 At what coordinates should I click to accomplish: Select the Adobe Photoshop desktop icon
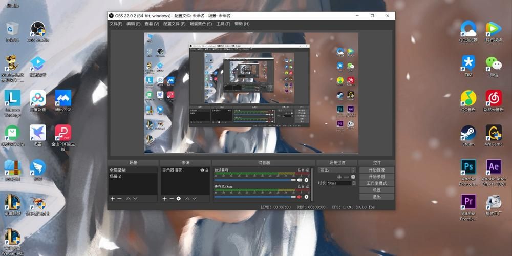click(468, 173)
